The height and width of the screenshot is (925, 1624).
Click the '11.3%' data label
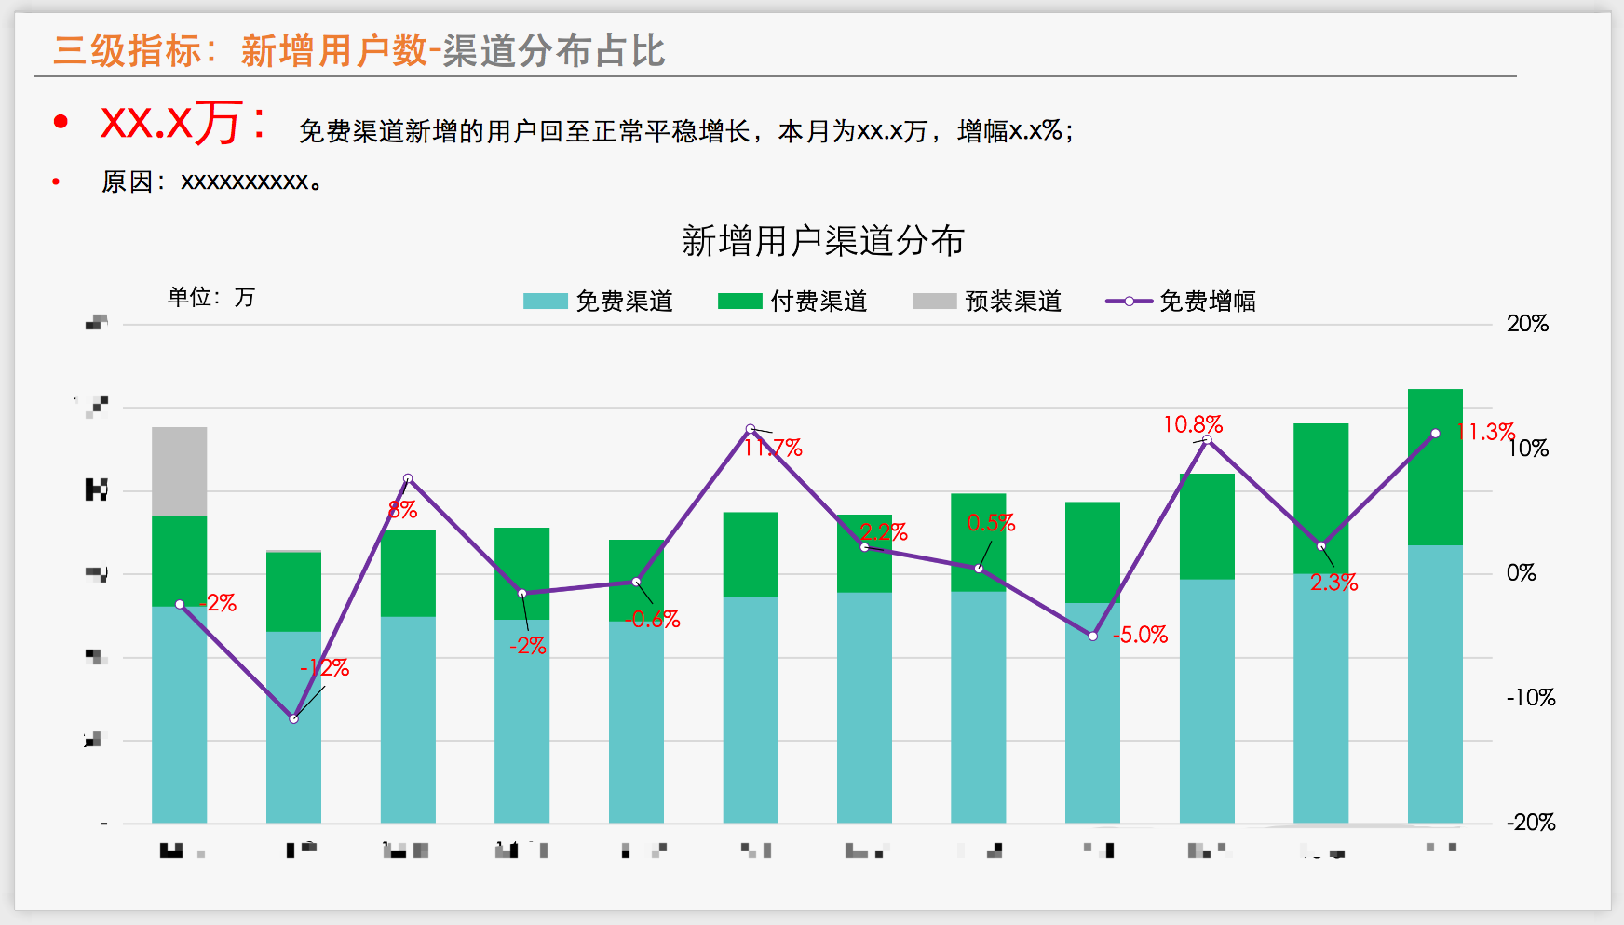(1486, 432)
